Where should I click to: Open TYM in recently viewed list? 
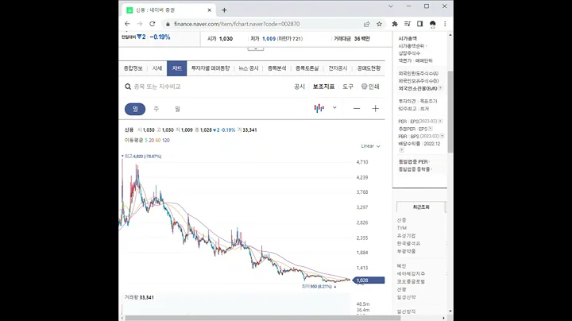point(402,228)
